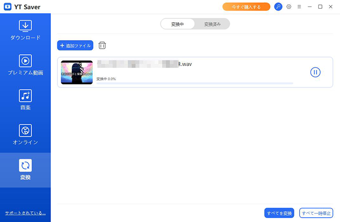
Task: Click the すべてを変換 button
Action: pyautogui.click(x=279, y=213)
